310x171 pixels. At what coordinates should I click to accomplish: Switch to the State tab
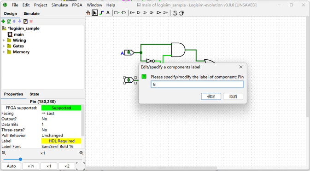coord(34,94)
